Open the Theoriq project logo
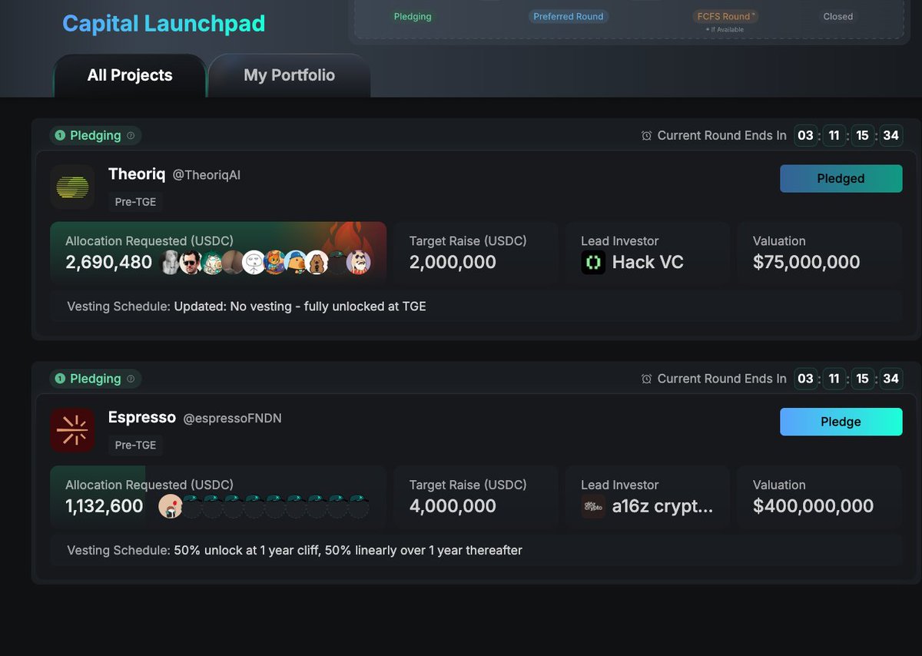Image resolution: width=922 pixels, height=656 pixels. coord(72,187)
